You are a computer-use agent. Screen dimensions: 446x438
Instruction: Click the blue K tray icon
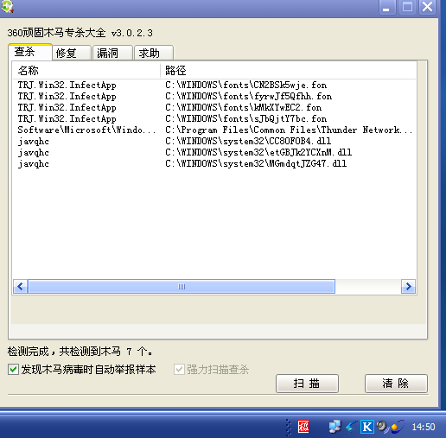(x=367, y=427)
